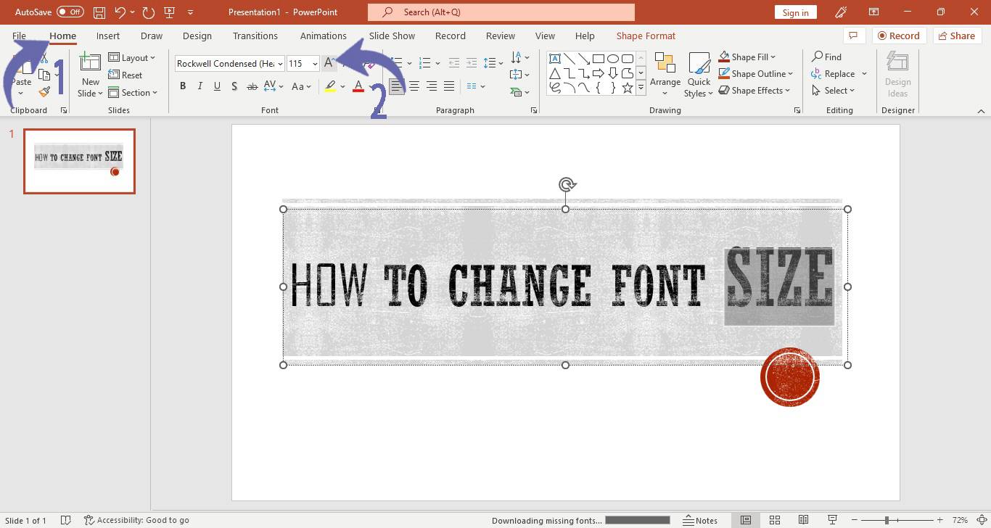This screenshot has width=991, height=528.
Task: Click the Undo arrow icon
Action: point(120,12)
